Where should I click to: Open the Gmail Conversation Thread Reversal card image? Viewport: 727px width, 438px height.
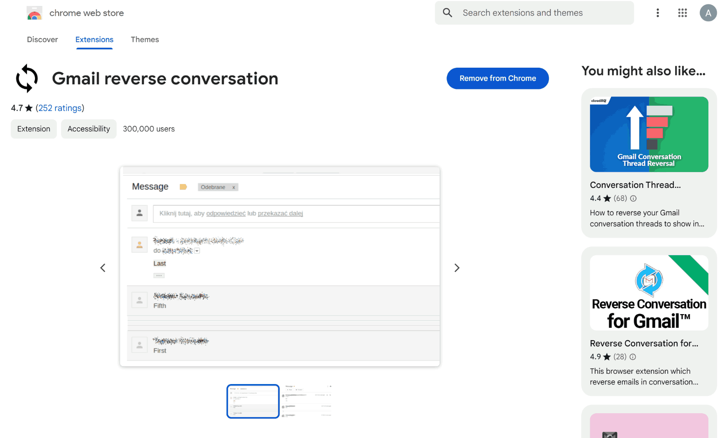[649, 134]
